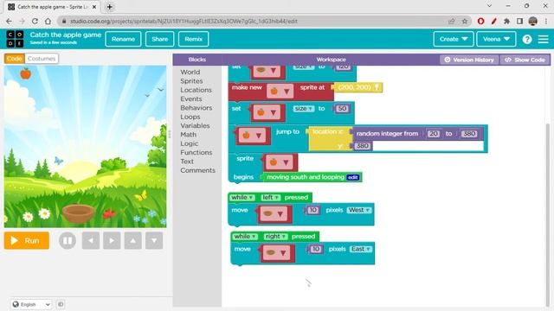Open the browser three-dot menu
Screen dimensions: 554x311
coord(546,21)
